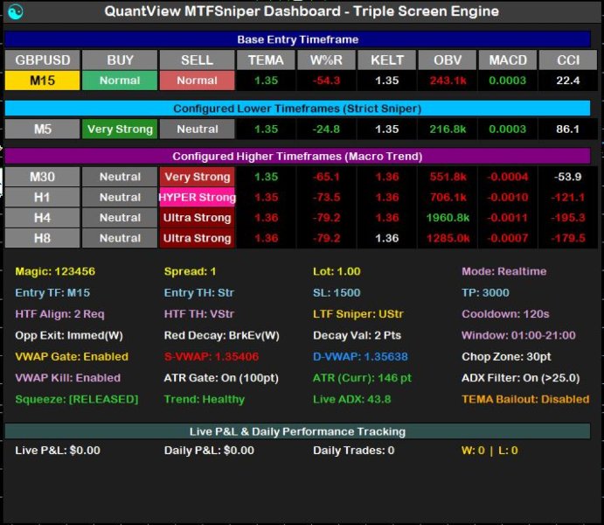Click the H1 timeframe label
Screen dimensions: 604x525
tap(42, 198)
